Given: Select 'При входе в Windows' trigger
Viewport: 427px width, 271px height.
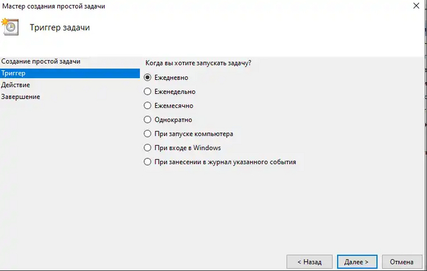Looking at the screenshot, I should pos(147,148).
